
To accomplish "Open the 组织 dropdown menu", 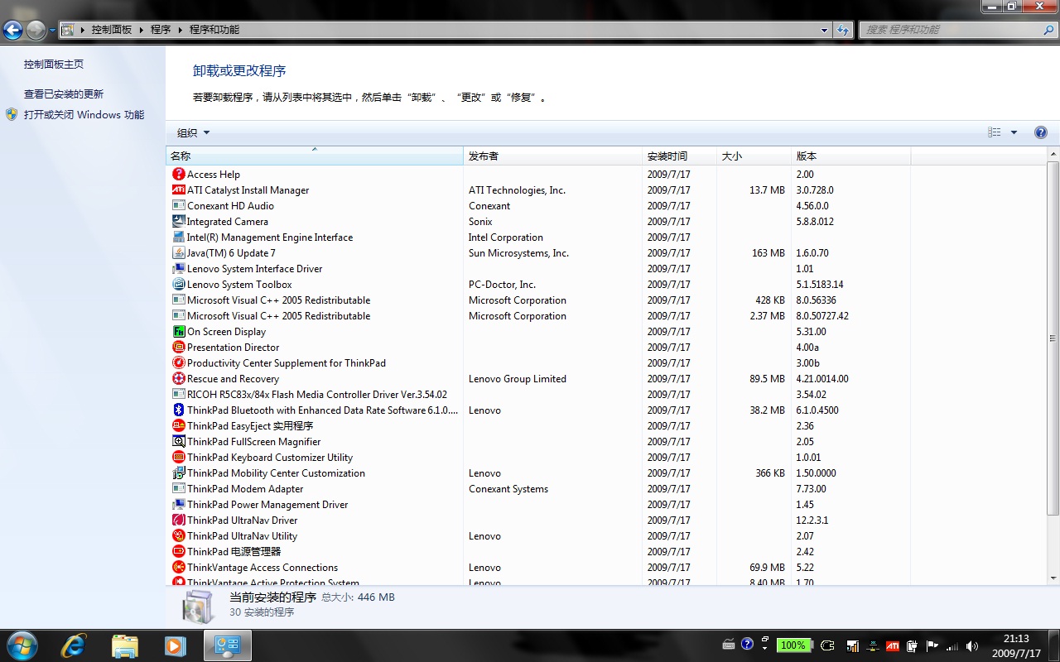I will (193, 133).
